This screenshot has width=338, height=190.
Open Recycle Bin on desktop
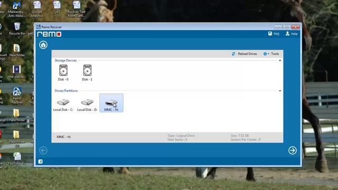tap(17, 29)
